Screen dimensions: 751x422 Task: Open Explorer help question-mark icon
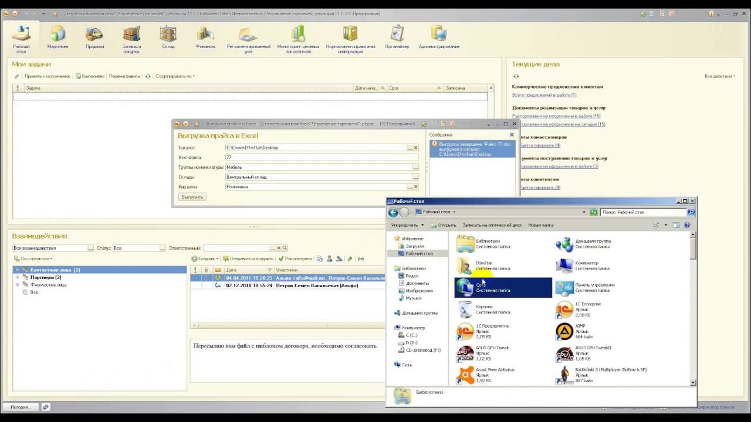[687, 225]
